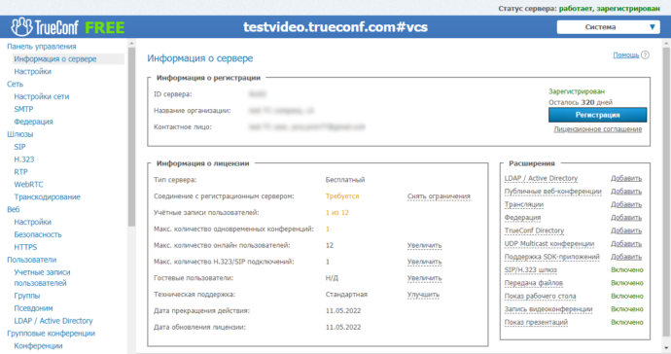This screenshot has width=671, height=354.
Task: Open Настройки under Панель управления
Action: pyautogui.click(x=32, y=72)
